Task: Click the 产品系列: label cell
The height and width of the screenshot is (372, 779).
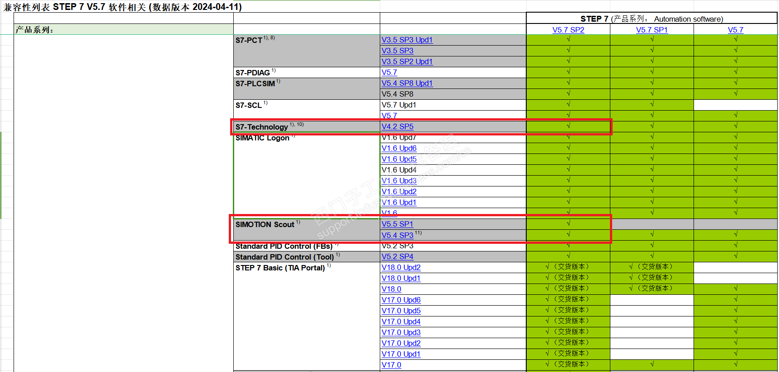Action: (123, 29)
